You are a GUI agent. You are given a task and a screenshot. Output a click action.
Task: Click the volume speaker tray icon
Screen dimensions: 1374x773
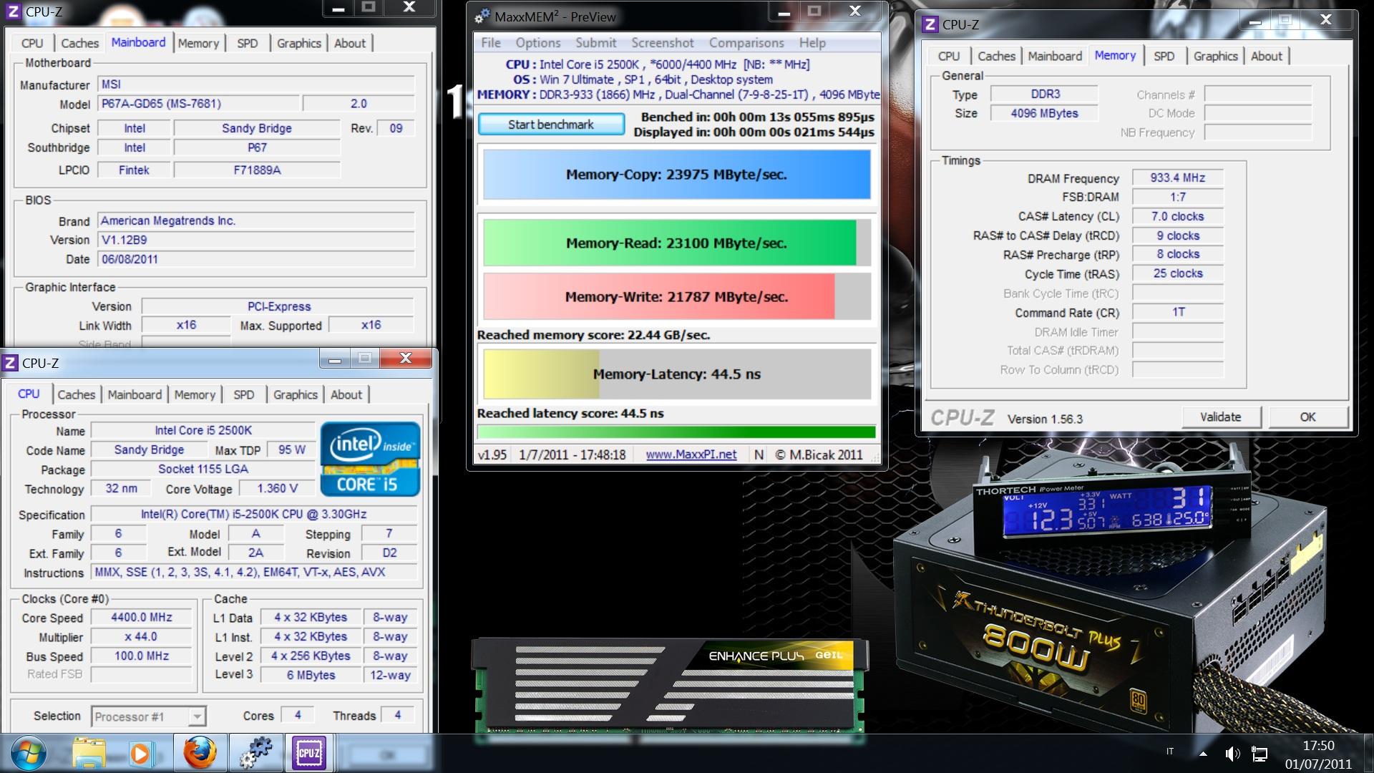pyautogui.click(x=1232, y=754)
